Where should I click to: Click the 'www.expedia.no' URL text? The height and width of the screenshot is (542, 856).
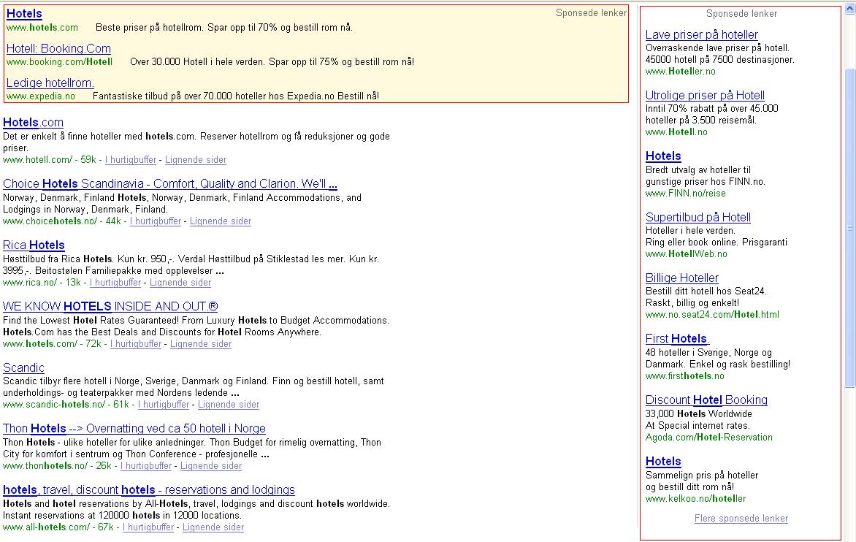pyautogui.click(x=40, y=96)
